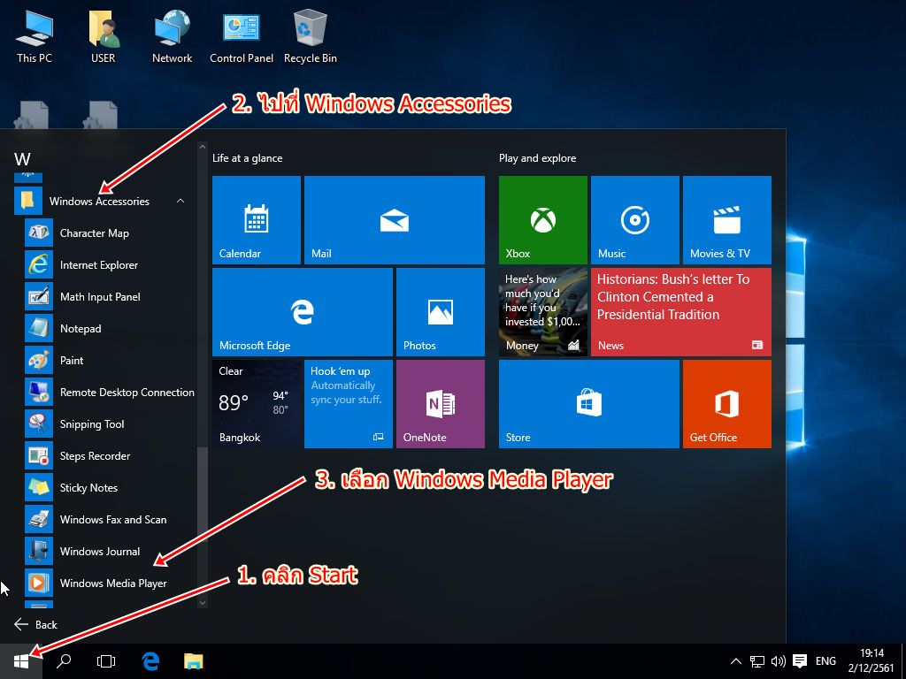906x679 pixels.
Task: Show hidden system tray icons
Action: [x=735, y=661]
